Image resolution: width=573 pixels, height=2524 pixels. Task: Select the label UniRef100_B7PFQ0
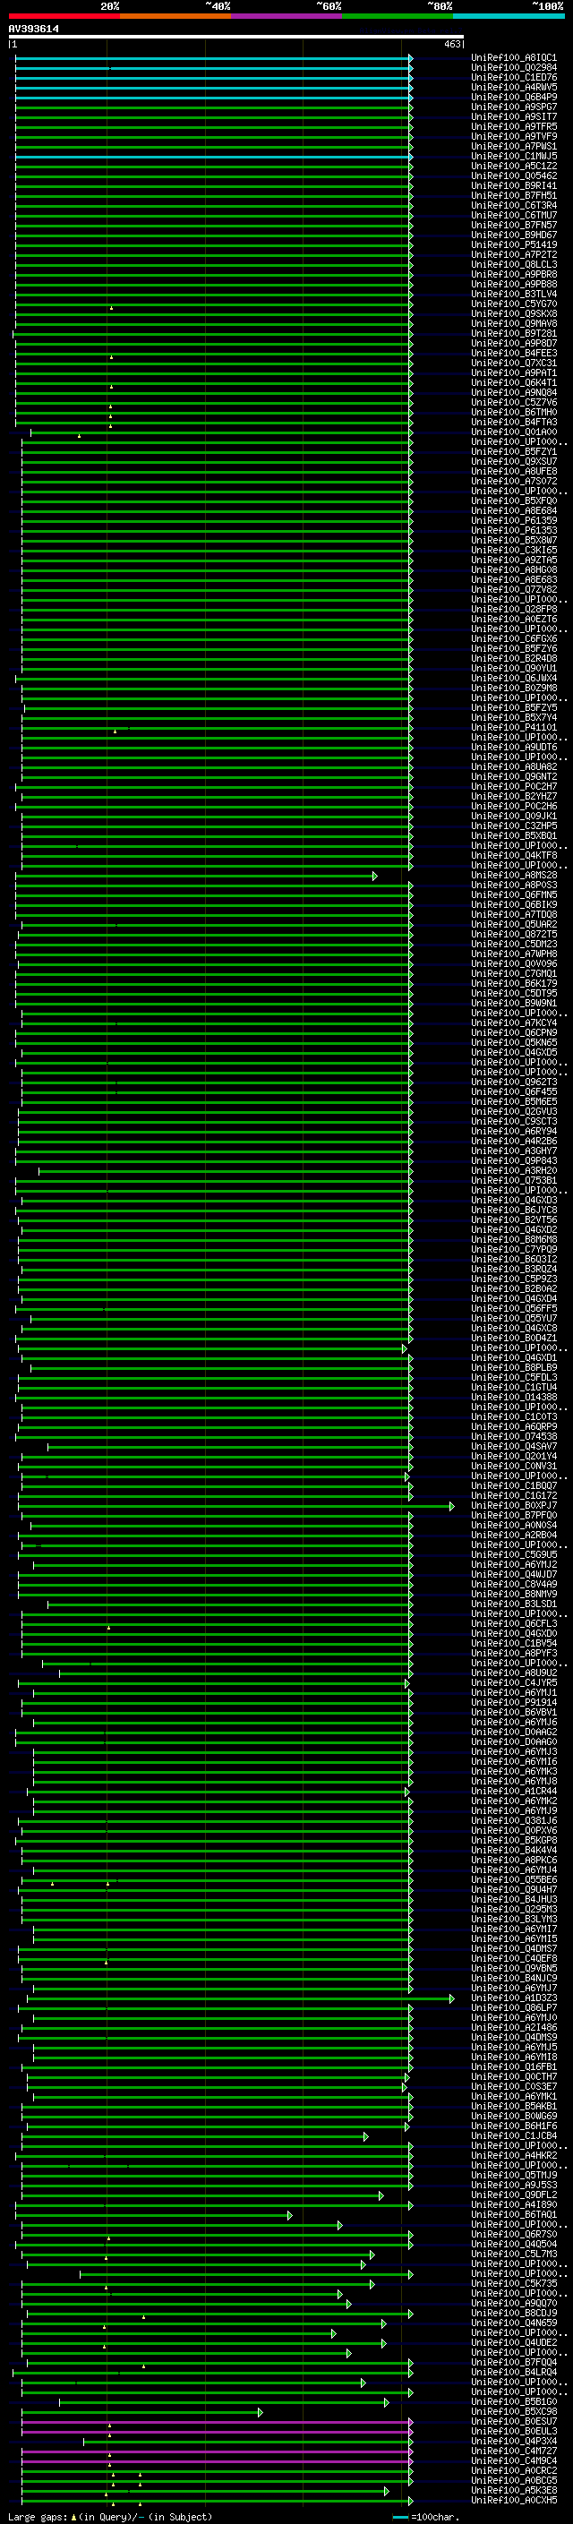coord(513,1516)
